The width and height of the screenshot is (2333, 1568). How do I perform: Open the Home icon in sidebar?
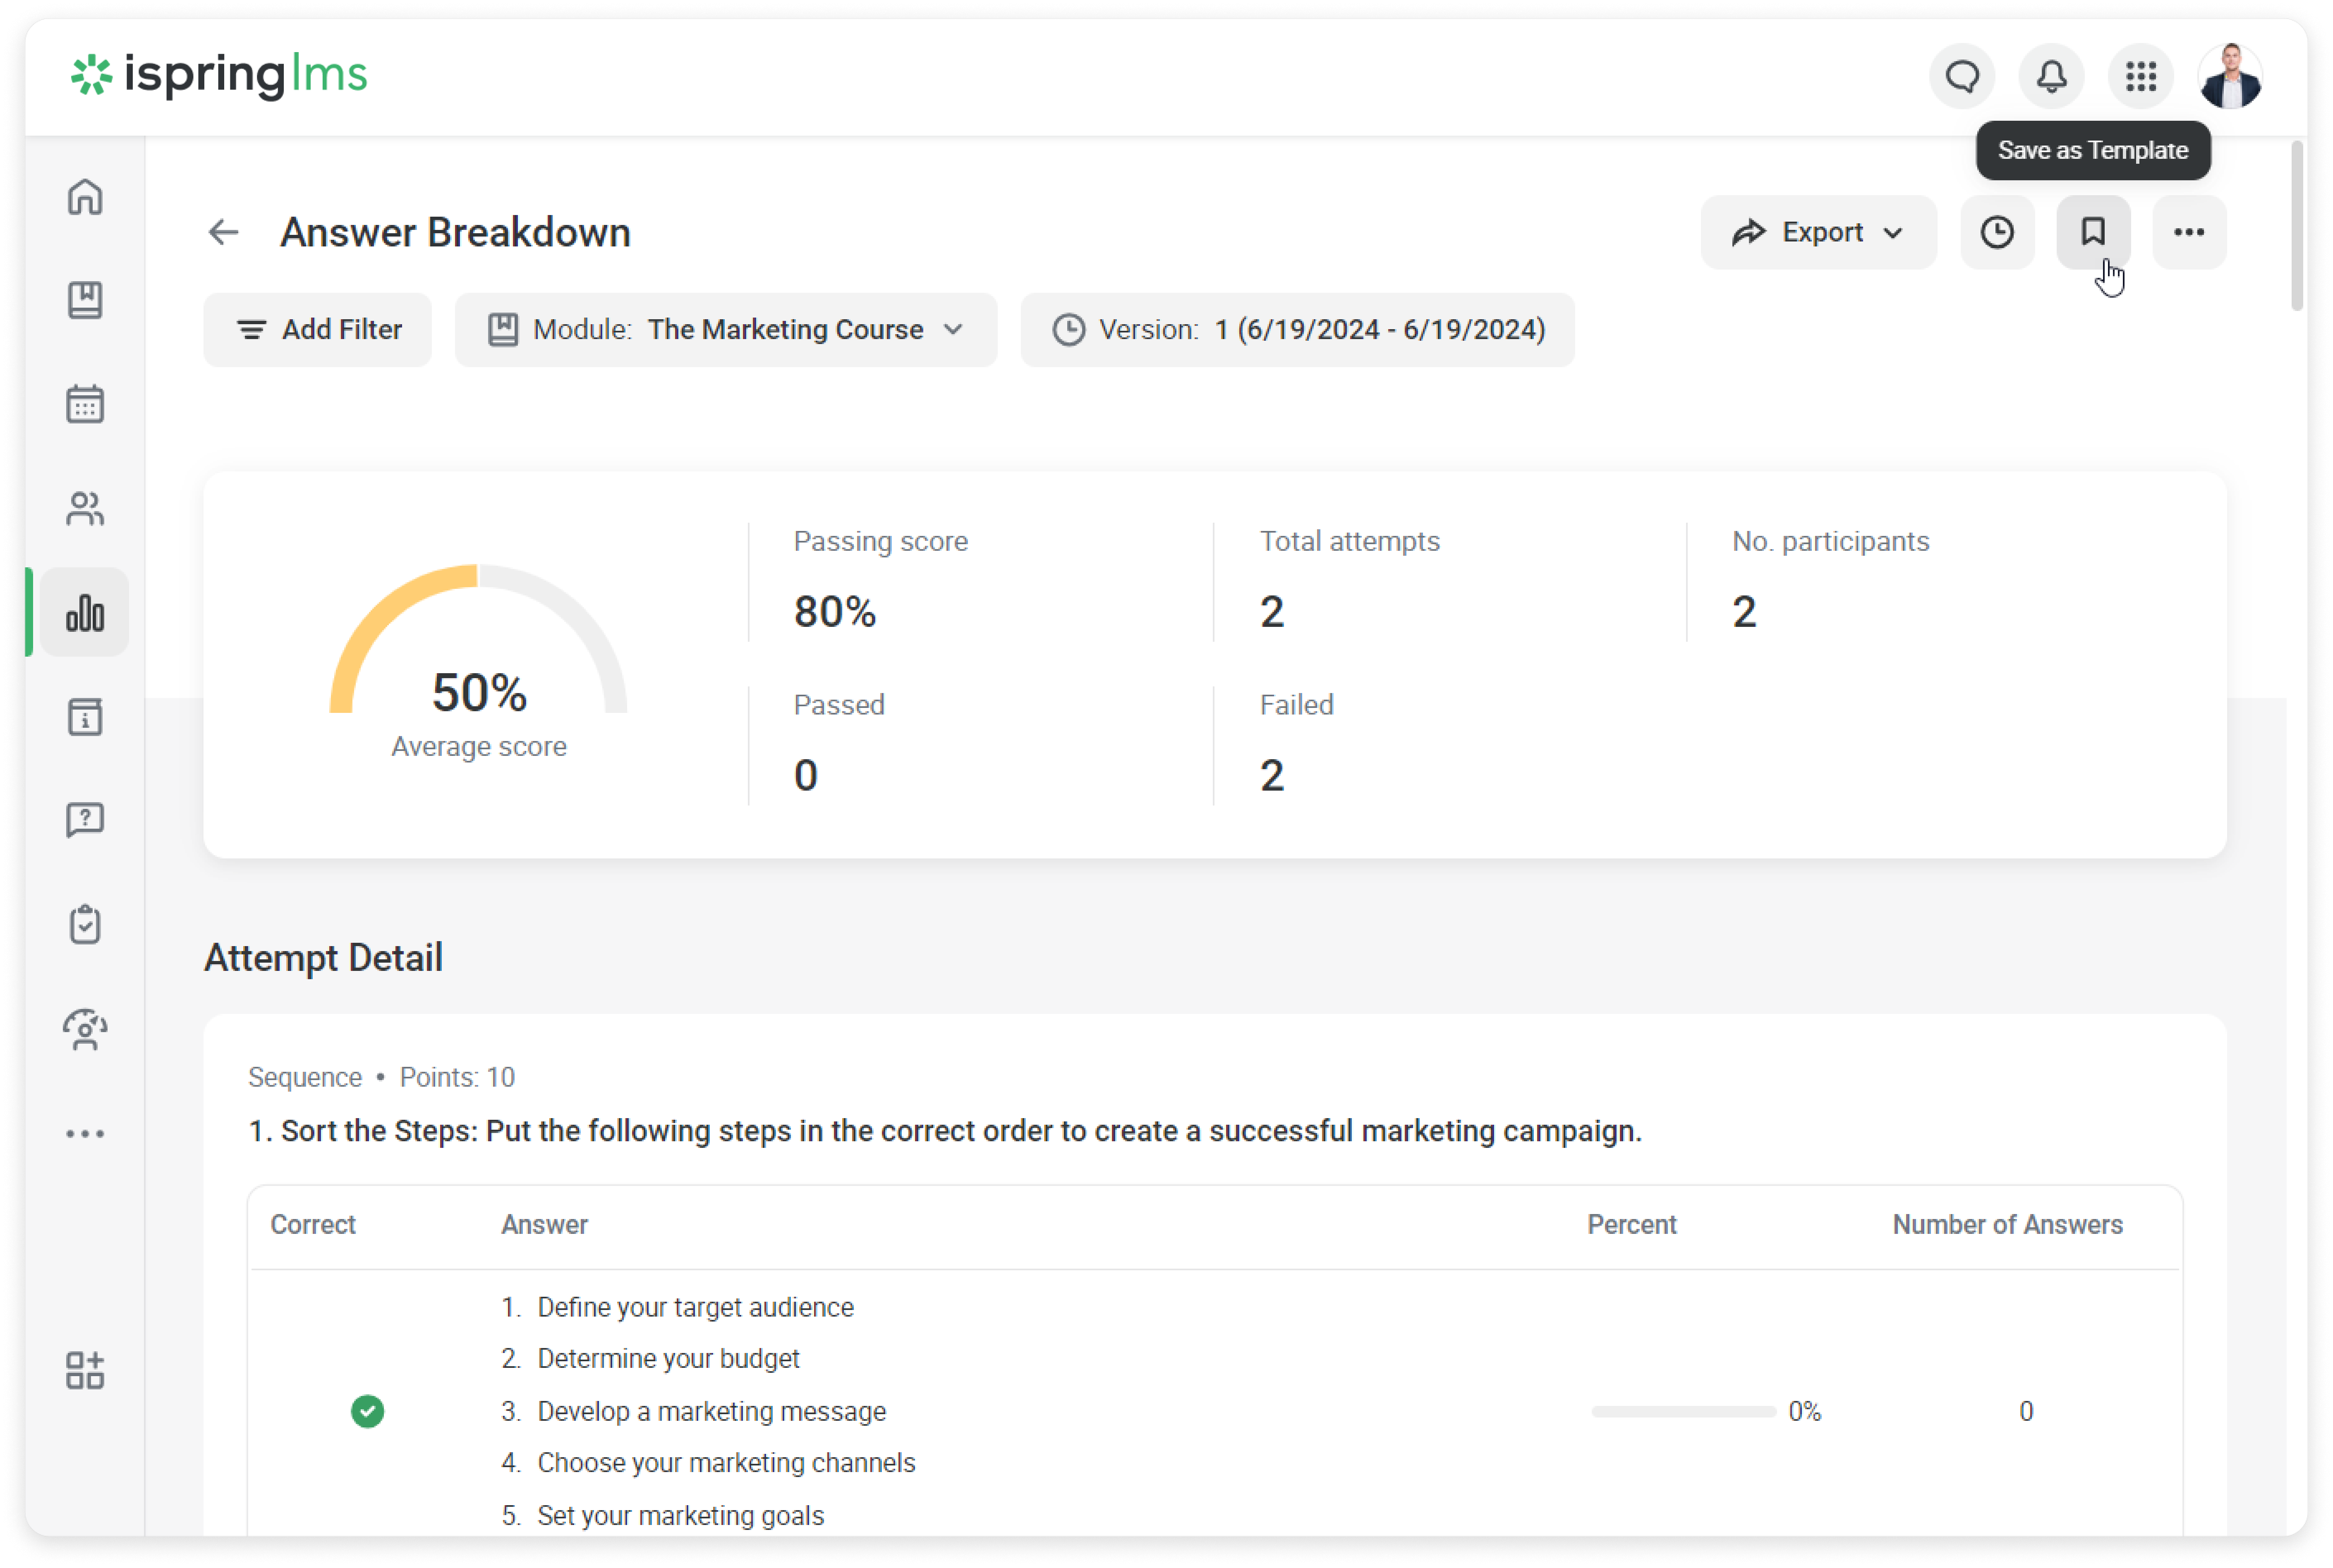(x=85, y=197)
